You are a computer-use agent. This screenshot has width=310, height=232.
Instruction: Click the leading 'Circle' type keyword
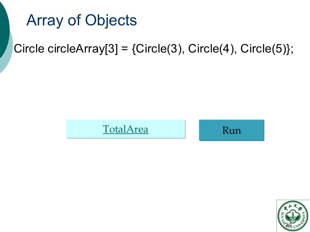coord(29,49)
